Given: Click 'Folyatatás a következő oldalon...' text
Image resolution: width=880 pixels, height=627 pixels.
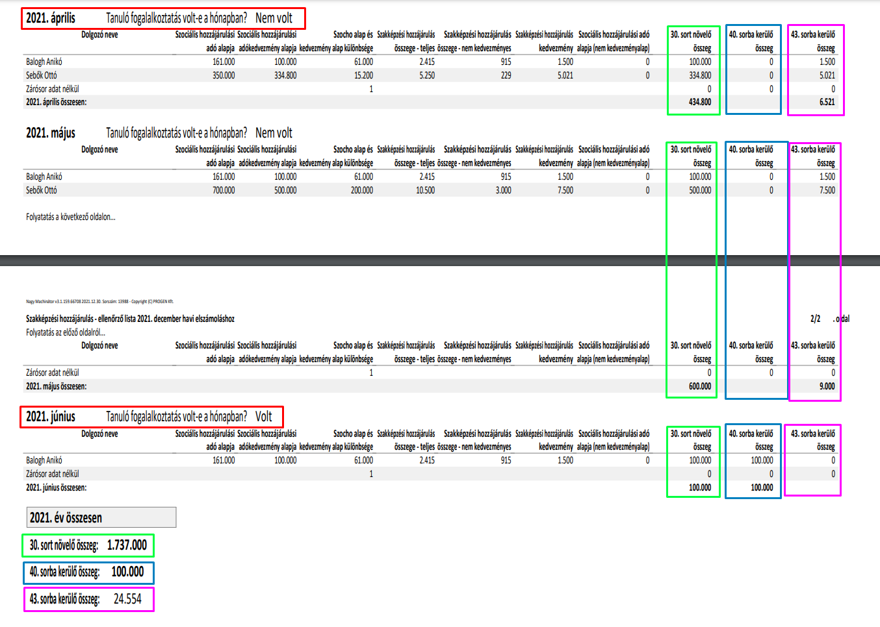Looking at the screenshot, I should [71, 217].
